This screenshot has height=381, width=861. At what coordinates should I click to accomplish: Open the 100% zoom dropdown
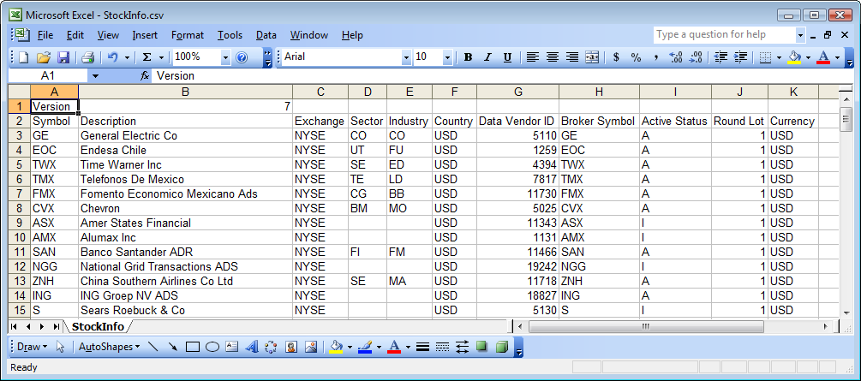[225, 57]
